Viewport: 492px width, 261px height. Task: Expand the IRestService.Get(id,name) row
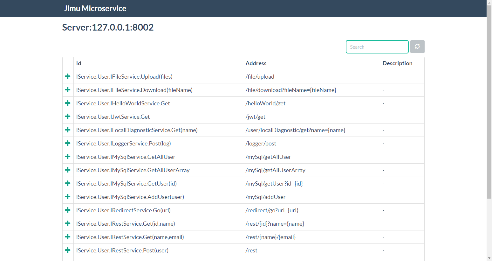(68, 223)
